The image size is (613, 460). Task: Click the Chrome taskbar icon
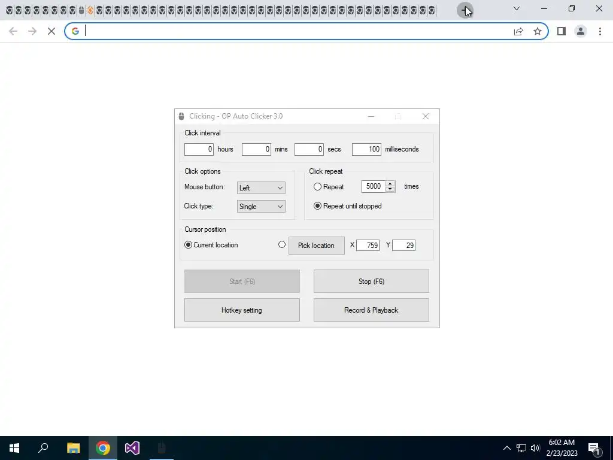(103, 448)
